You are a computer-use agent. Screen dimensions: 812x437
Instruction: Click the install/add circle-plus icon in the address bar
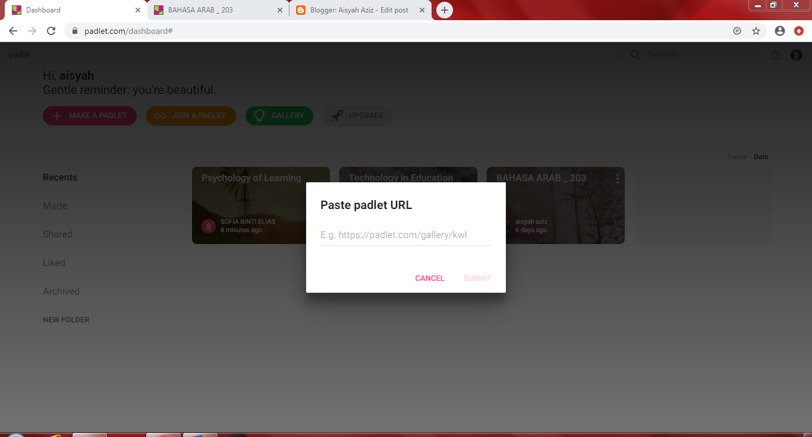coord(737,31)
